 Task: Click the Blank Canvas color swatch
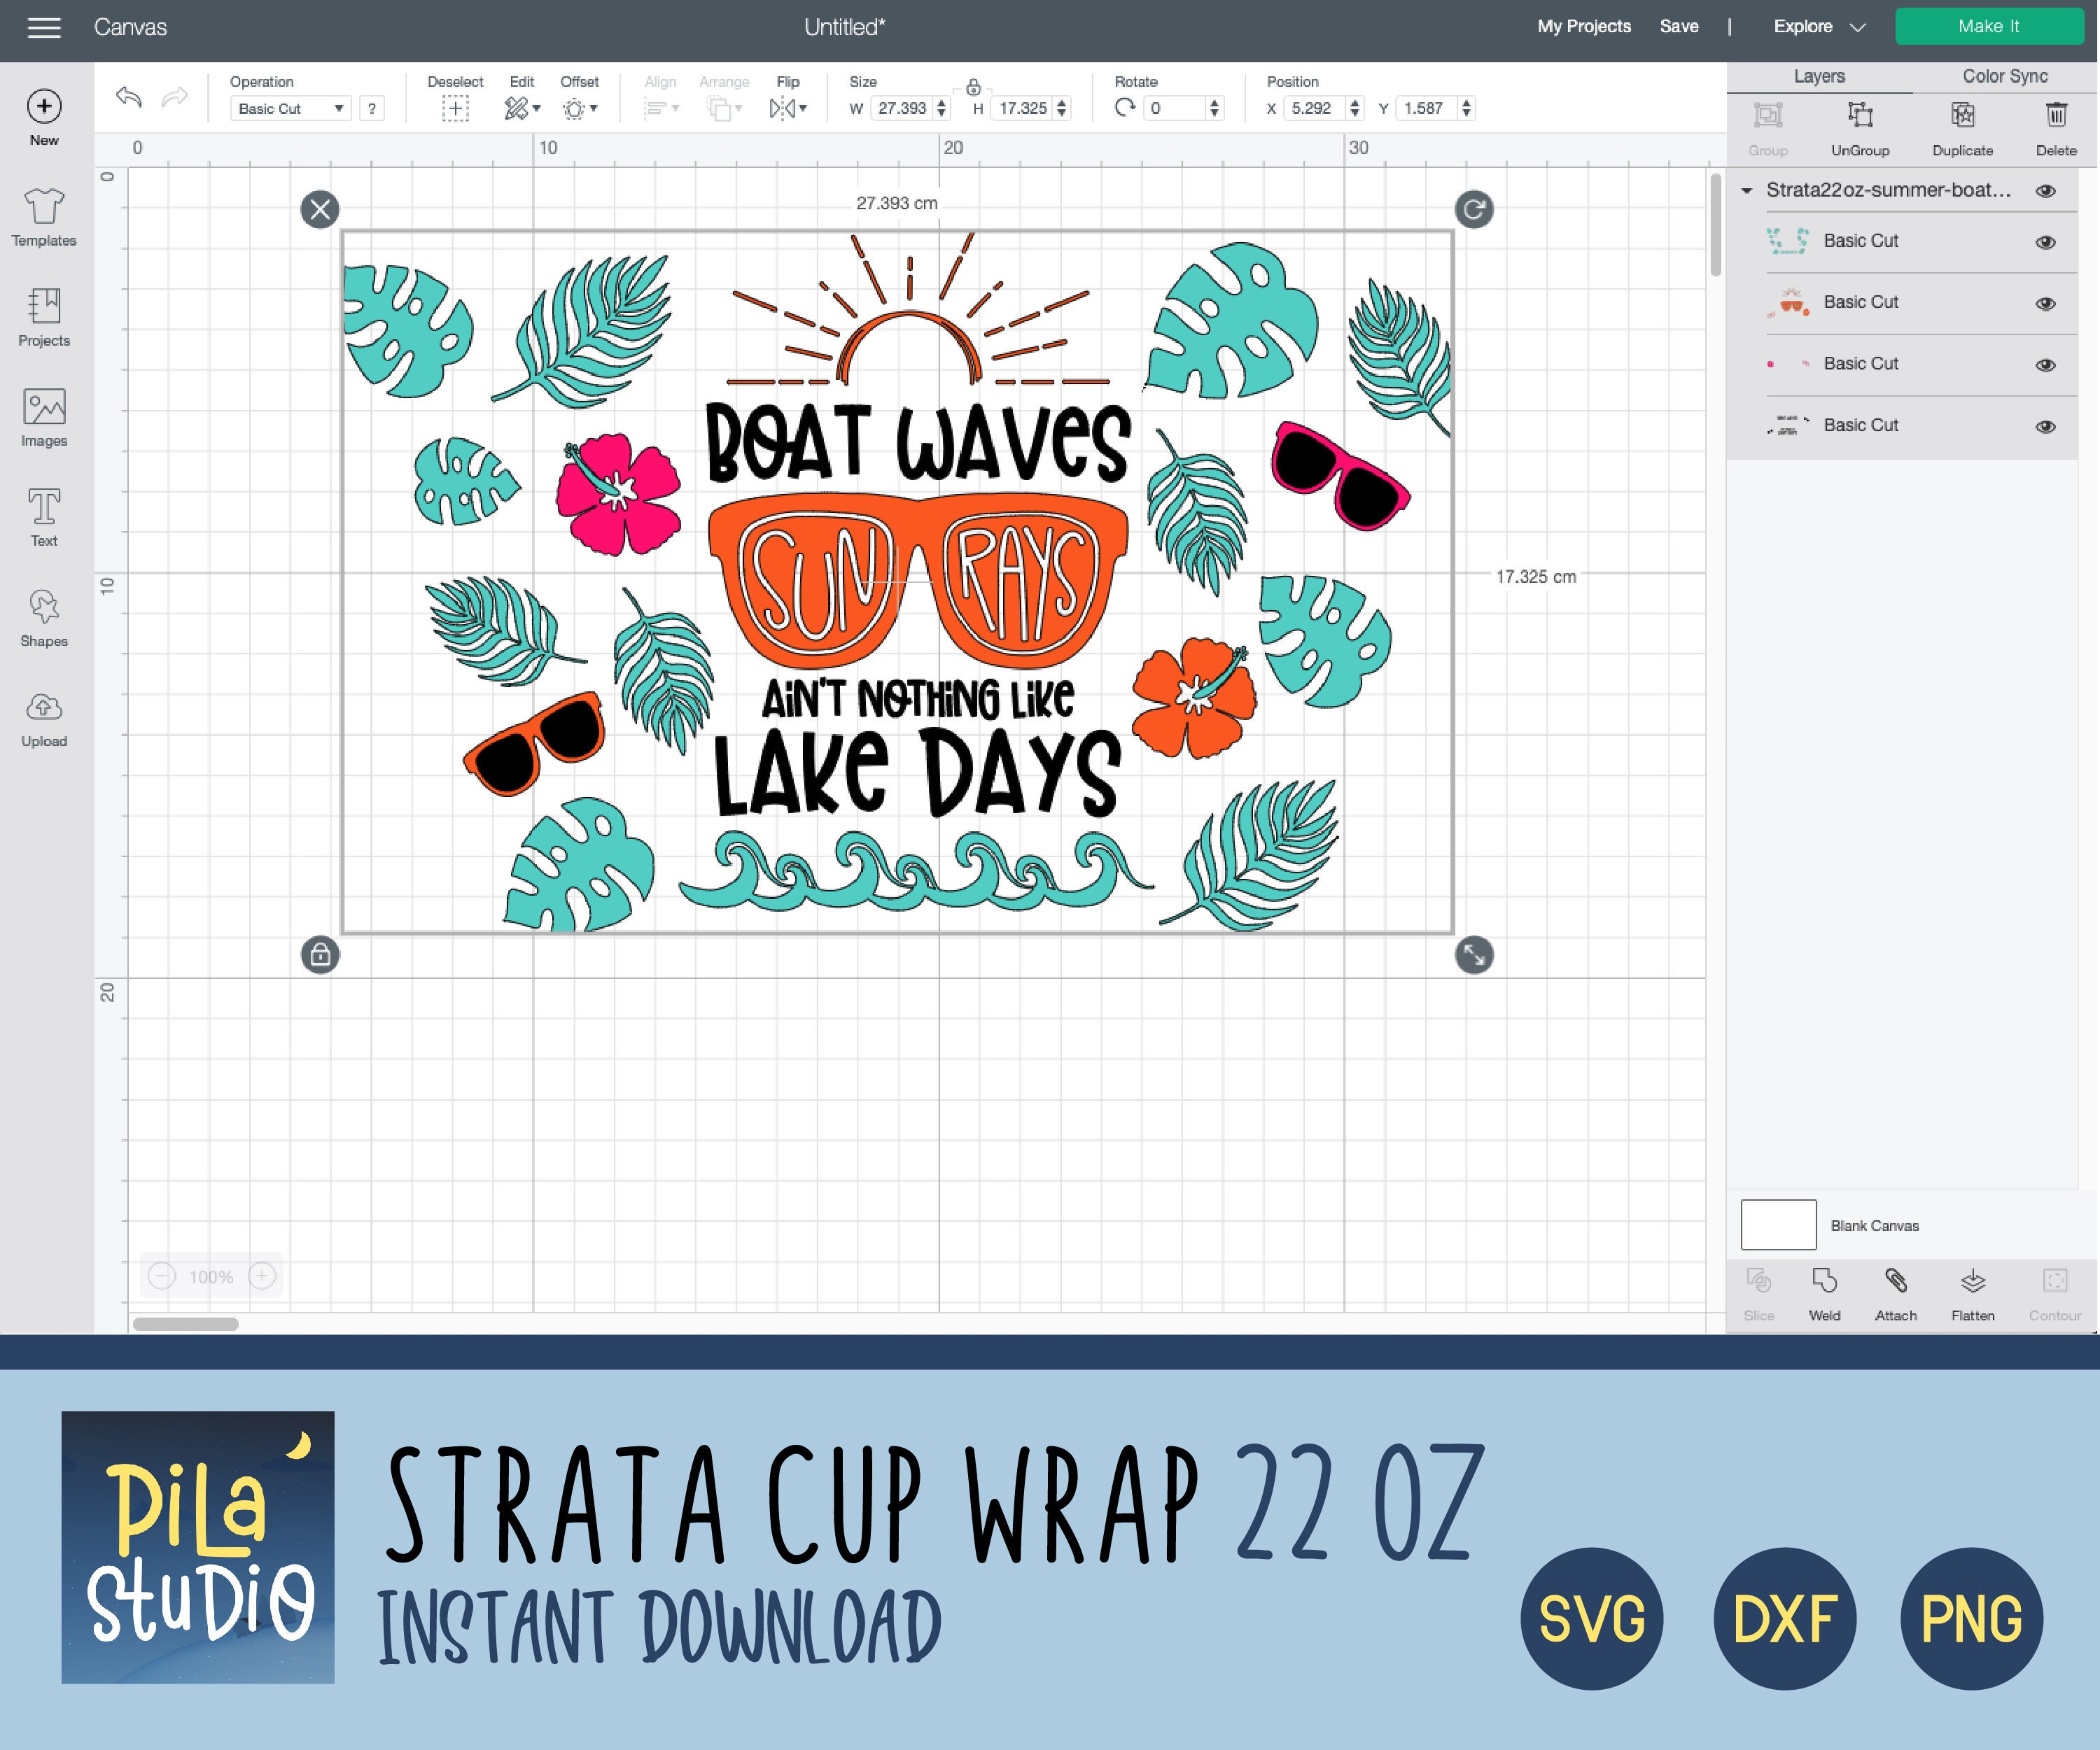click(1778, 1225)
